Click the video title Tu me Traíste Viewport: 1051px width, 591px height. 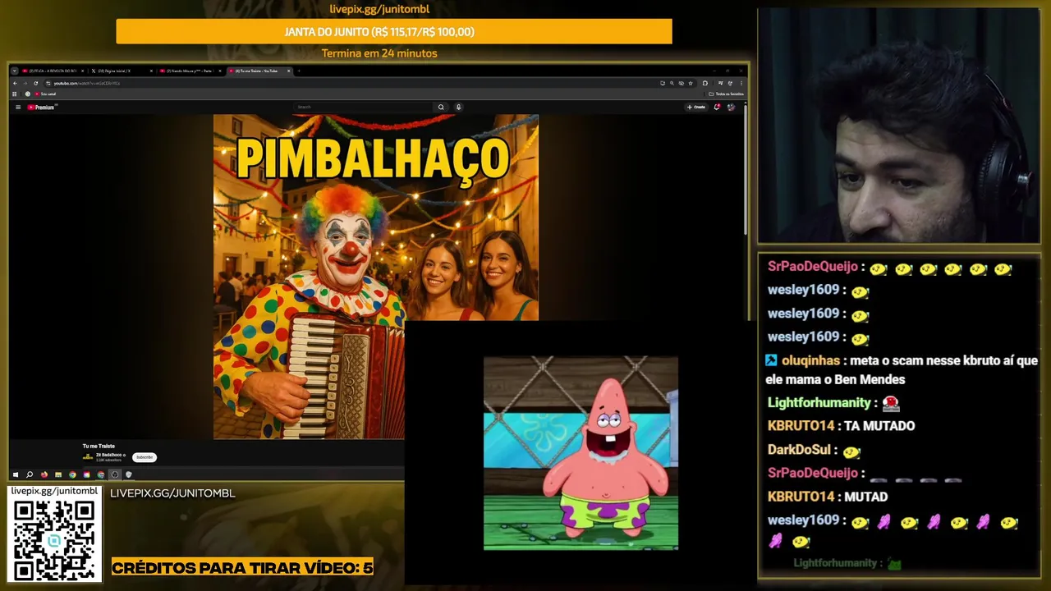click(x=99, y=446)
